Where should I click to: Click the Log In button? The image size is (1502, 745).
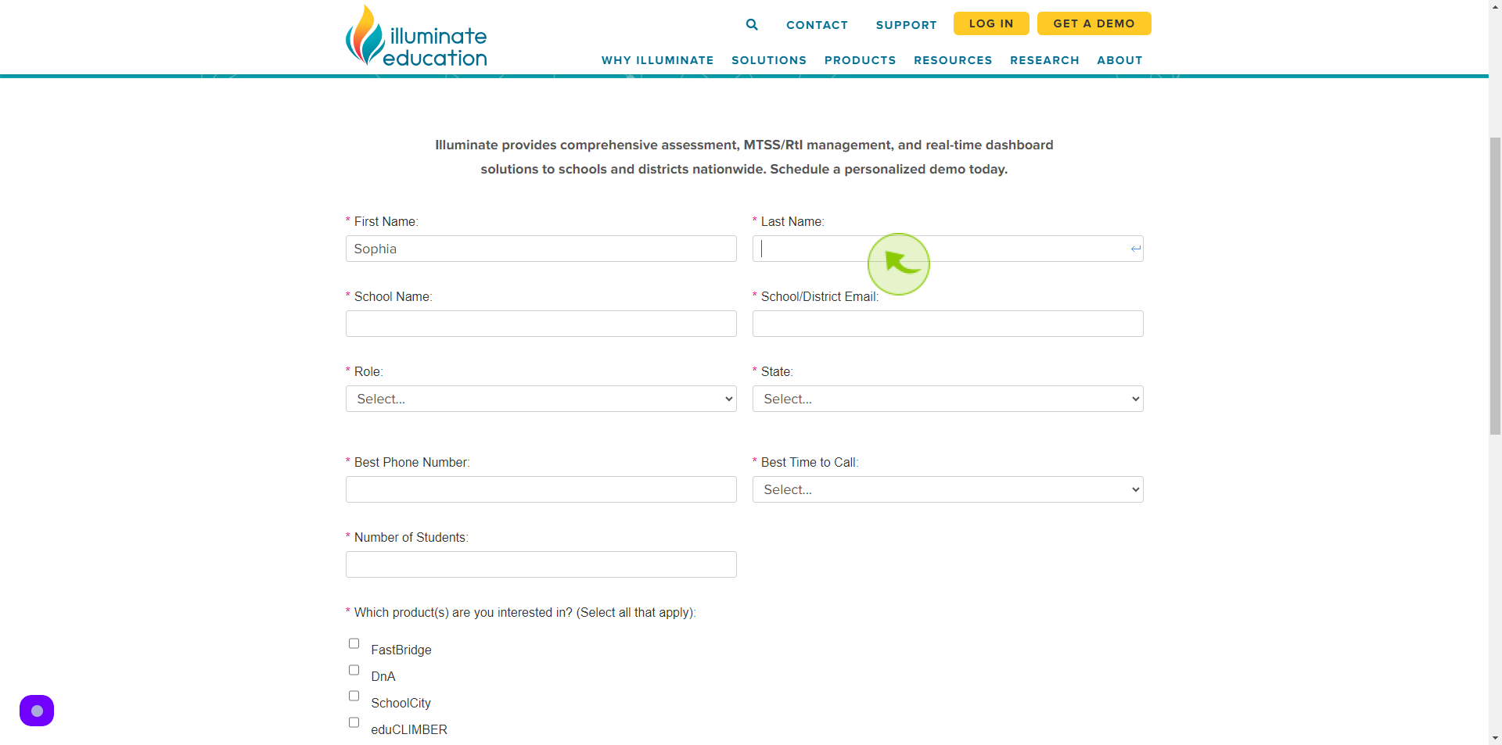(x=991, y=23)
